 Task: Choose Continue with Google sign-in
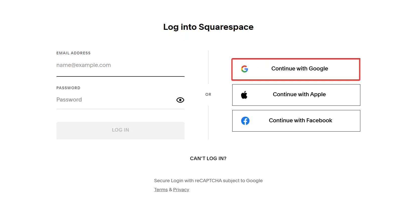coord(299,69)
